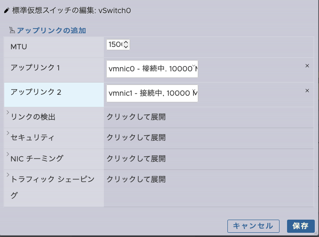Viewport: 319px width, 237px height.
Task: Click the リンクの検出 label
Action: (x=33, y=117)
